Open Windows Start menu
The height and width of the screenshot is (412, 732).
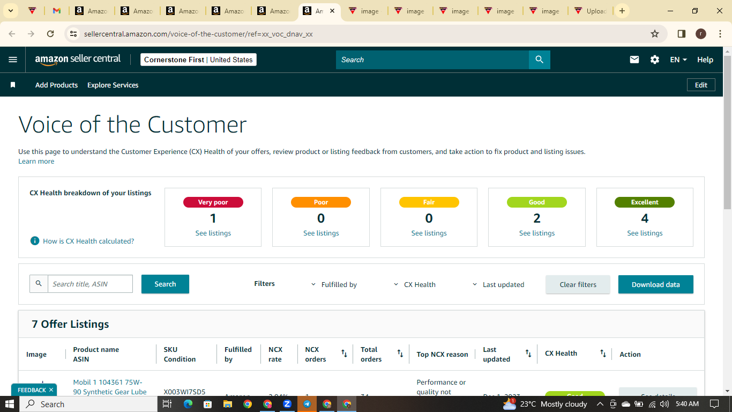[x=10, y=404]
